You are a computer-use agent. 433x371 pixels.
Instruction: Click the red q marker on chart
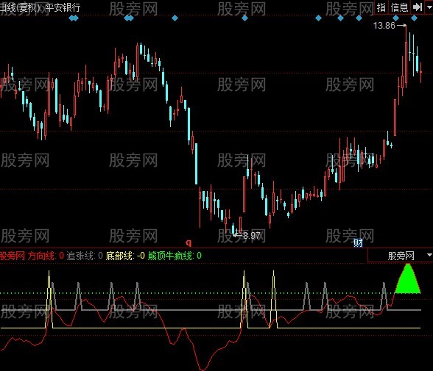tap(189, 242)
